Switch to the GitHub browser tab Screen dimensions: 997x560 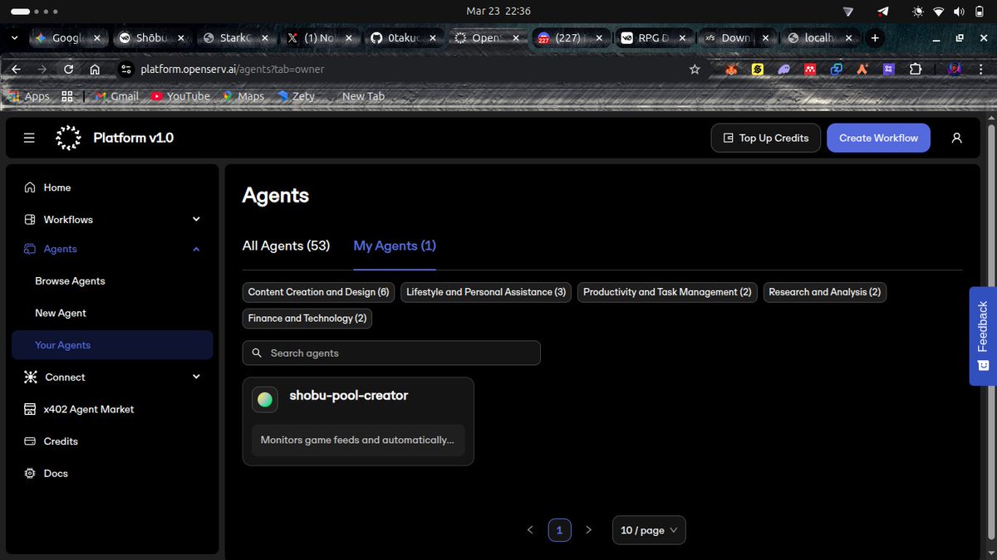(403, 37)
